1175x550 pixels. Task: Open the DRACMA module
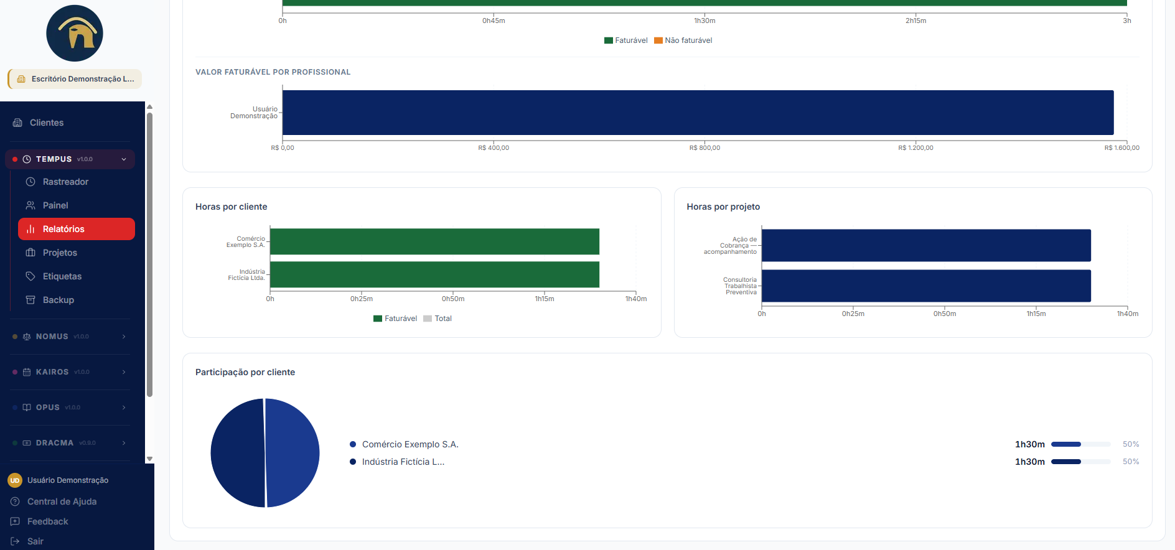click(x=70, y=443)
